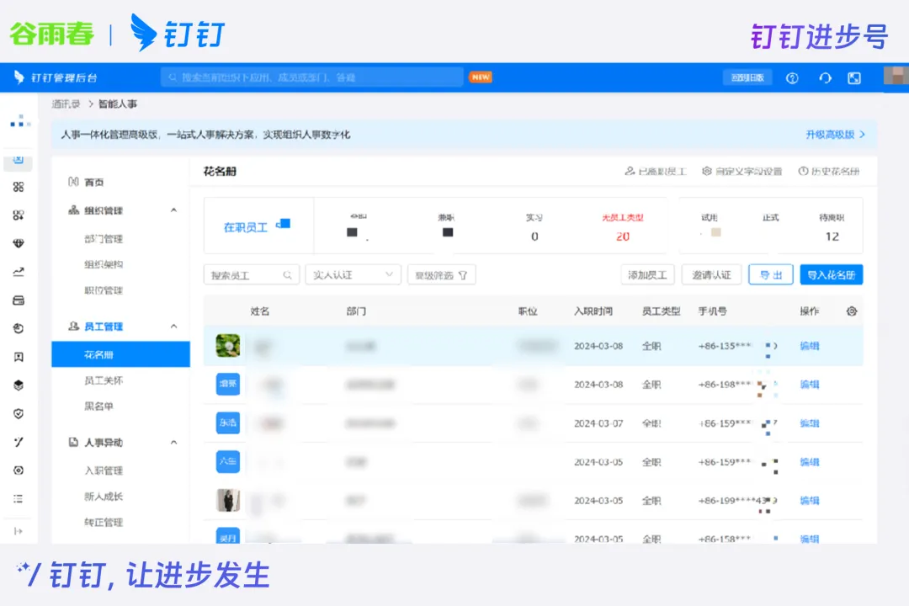Open the wallet card icon in the left rail
This screenshot has width=909, height=606.
click(x=19, y=300)
